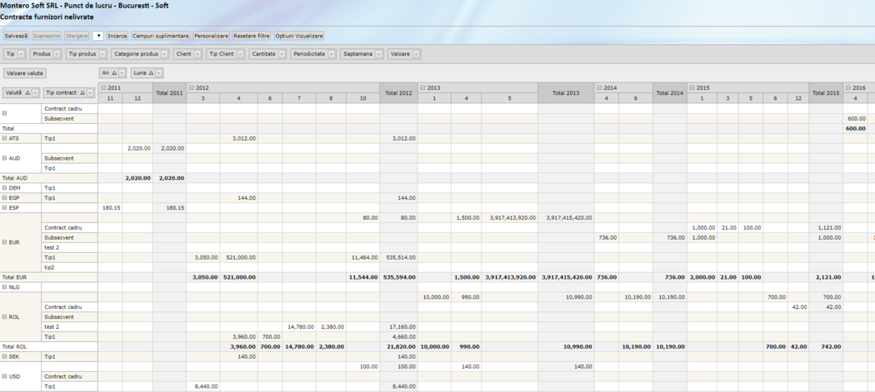
Task: Click the Client field filter icon
Action: (x=197, y=54)
